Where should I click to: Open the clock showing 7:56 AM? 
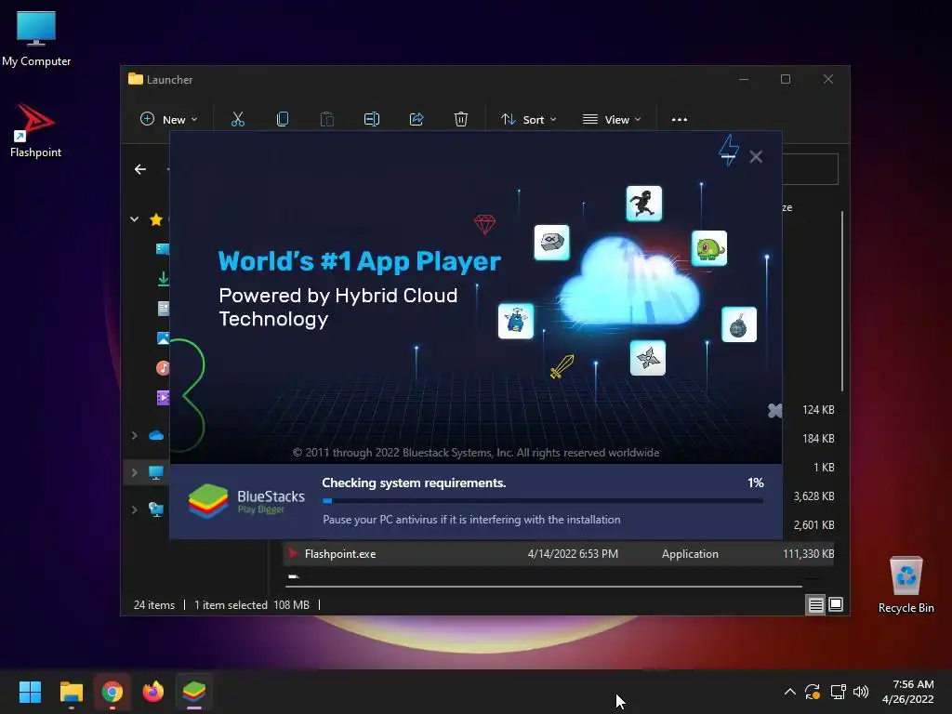pyautogui.click(x=908, y=692)
